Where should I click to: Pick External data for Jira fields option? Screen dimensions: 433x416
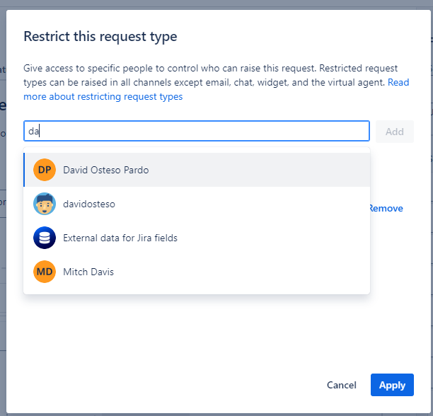coord(120,238)
